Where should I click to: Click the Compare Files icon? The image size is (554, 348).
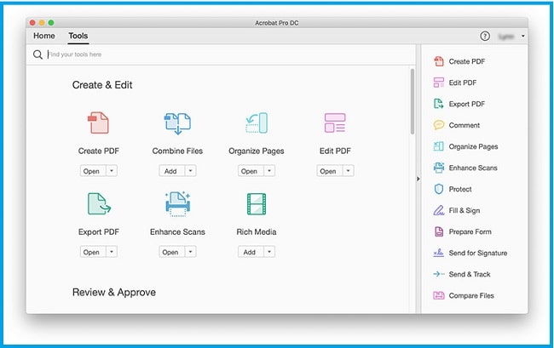click(438, 295)
